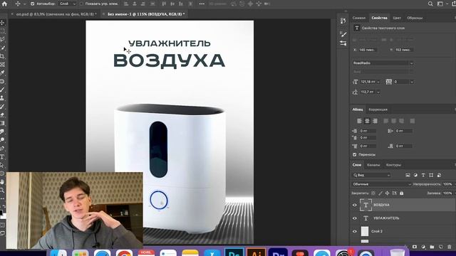Screen dimensions: 456x256
Task: Filter layers by pixel layers icon
Action: tap(408, 175)
